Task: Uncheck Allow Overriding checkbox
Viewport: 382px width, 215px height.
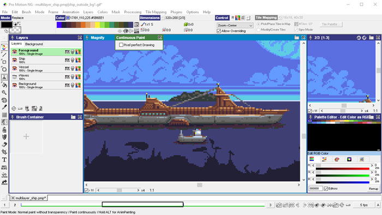Action: [x=219, y=31]
